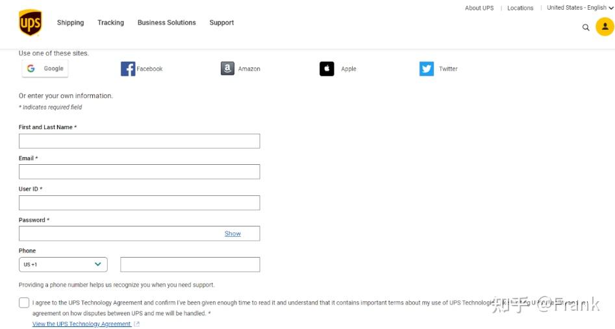Sign up with the Apple icon
Screen dimensions: 615x329
click(x=327, y=69)
